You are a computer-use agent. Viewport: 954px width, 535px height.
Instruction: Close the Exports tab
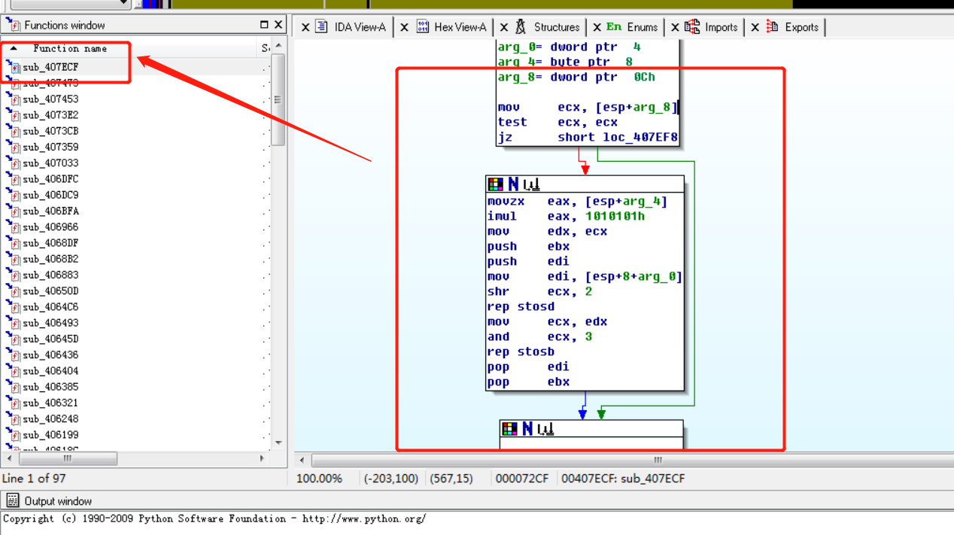[755, 27]
